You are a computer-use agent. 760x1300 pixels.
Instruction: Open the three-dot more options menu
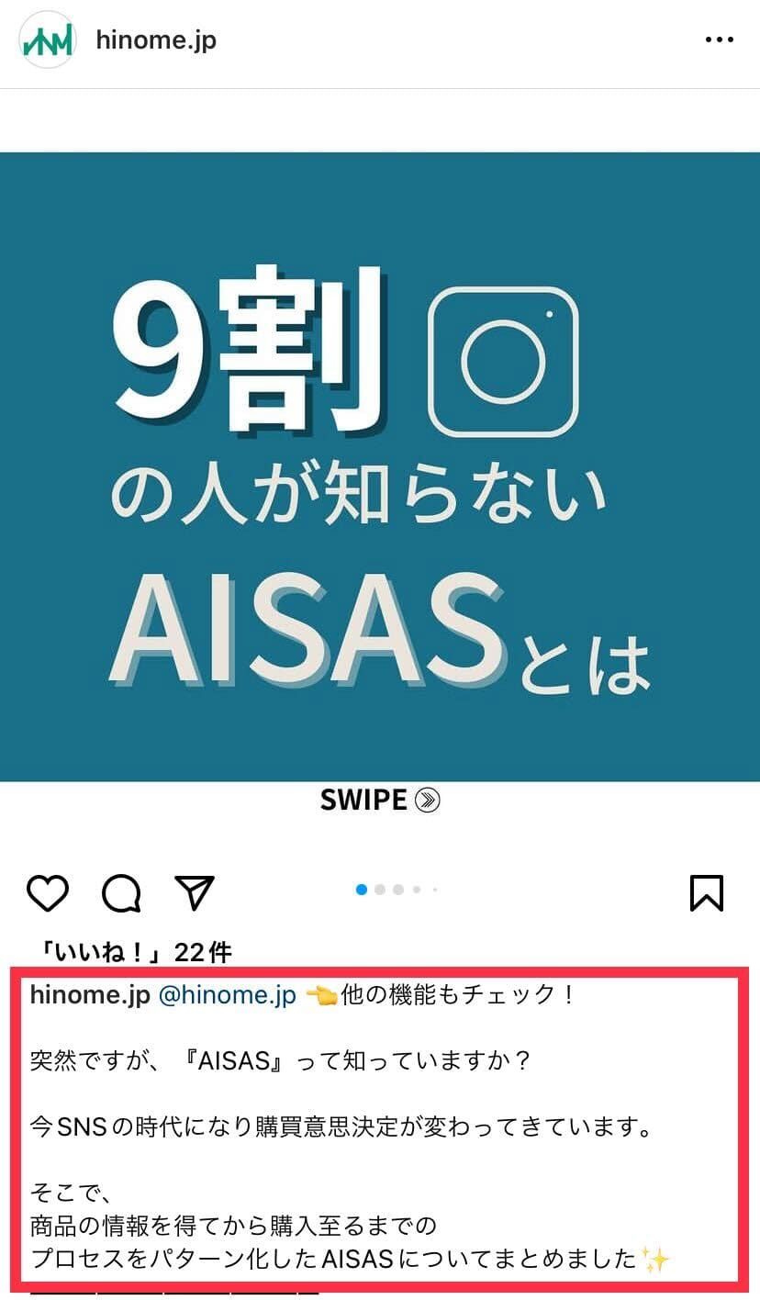click(x=719, y=40)
